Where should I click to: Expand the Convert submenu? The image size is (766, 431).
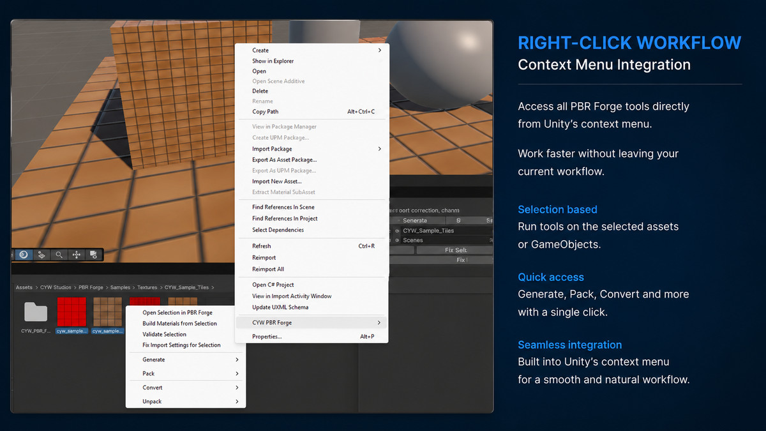tap(185, 388)
